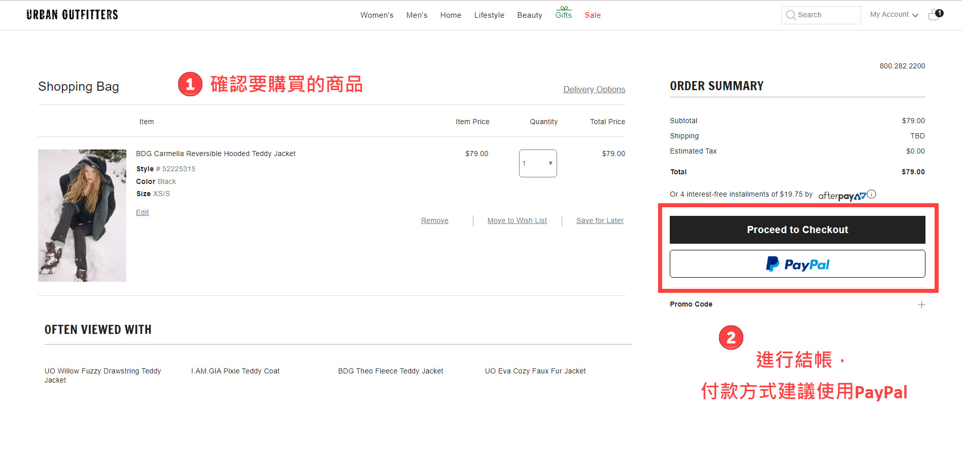Click Move to Wish List link
The width and height of the screenshot is (962, 452).
[517, 220]
